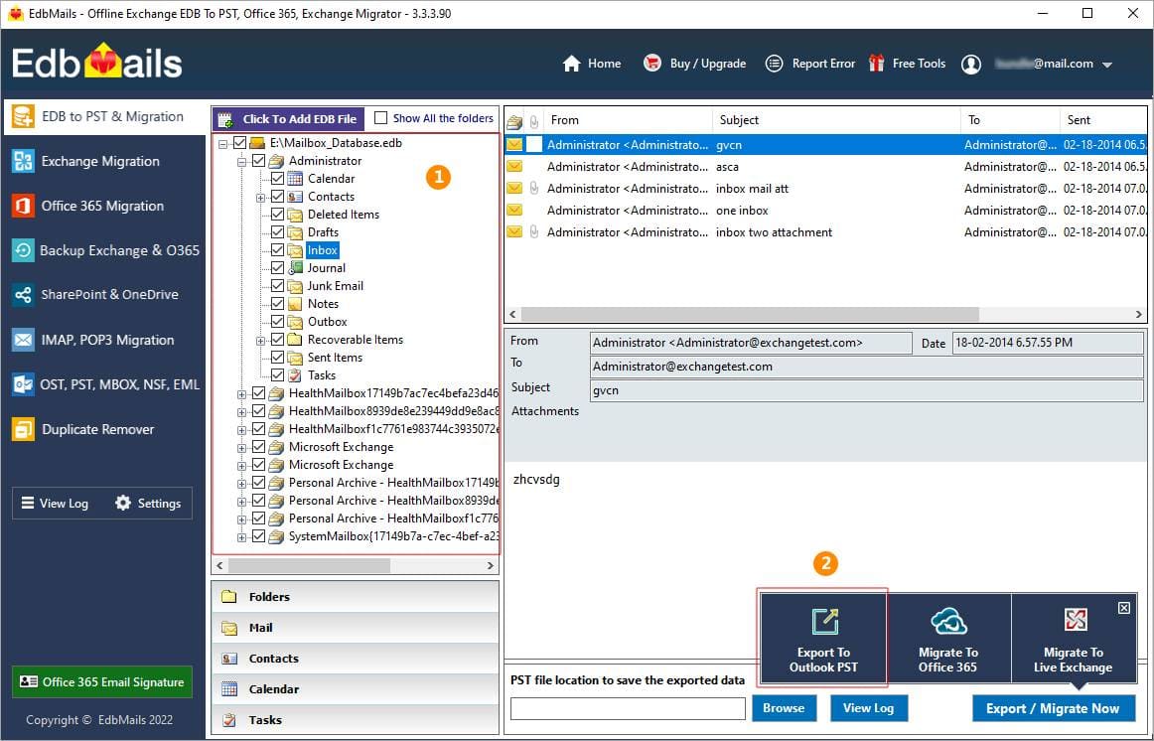The height and width of the screenshot is (741, 1154).
Task: Open SharePoint & OneDrive share icon
Action: tap(23, 295)
